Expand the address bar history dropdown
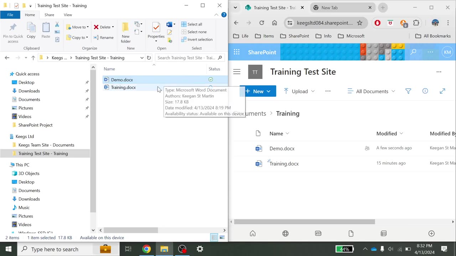 click(x=142, y=58)
